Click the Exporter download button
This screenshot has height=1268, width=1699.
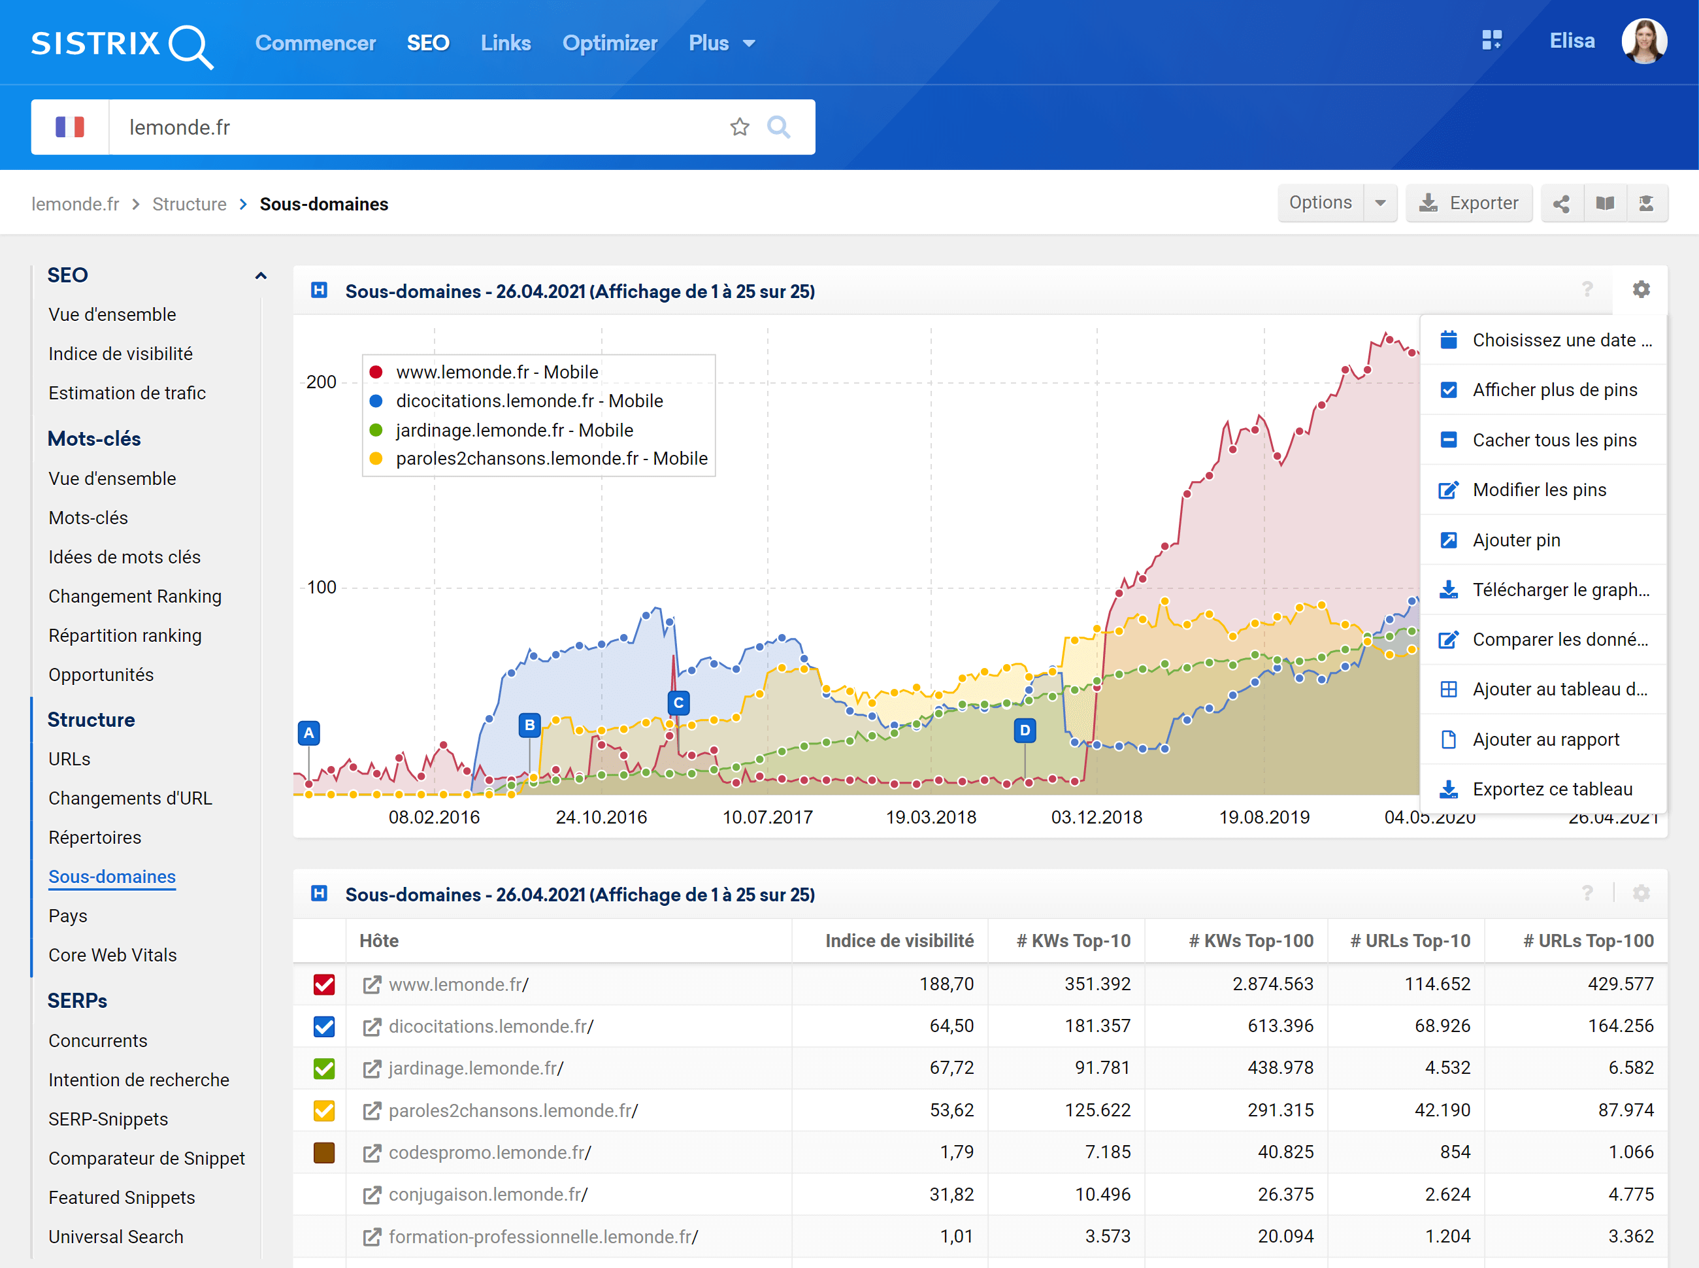[x=1469, y=203]
